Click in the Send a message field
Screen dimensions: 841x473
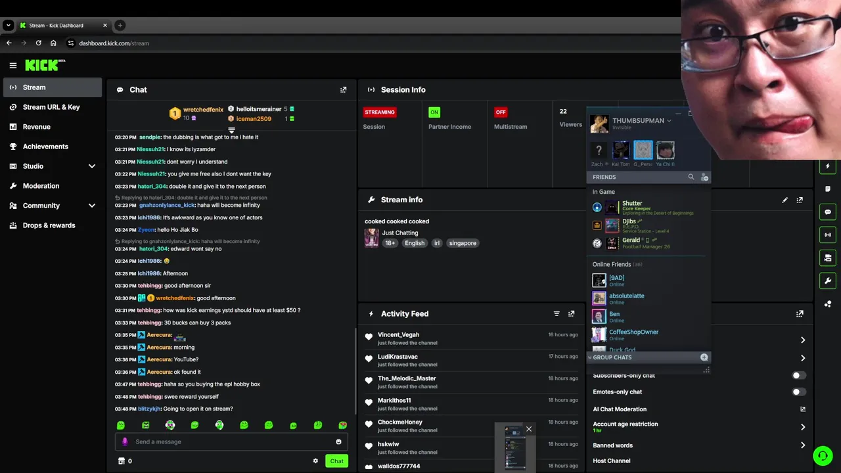click(231, 442)
